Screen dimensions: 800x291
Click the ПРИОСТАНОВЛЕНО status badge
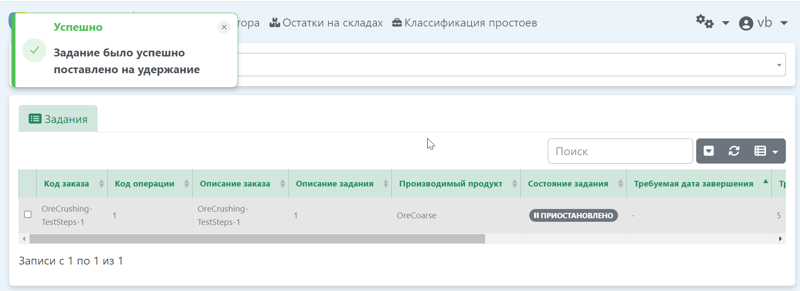point(573,216)
